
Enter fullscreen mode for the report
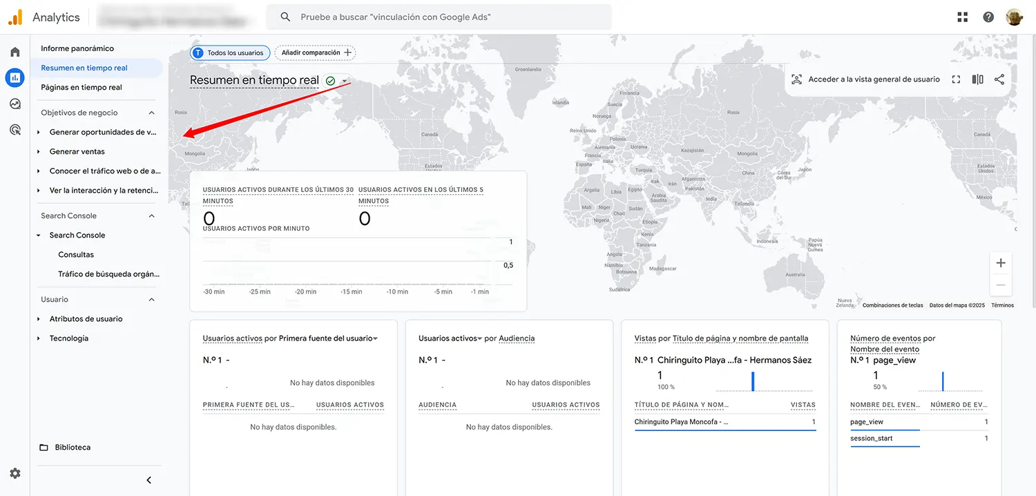coord(956,79)
